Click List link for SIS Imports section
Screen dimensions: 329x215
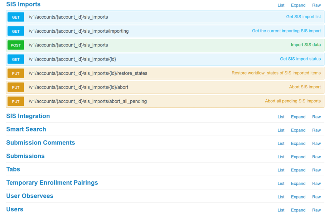pyautogui.click(x=281, y=5)
